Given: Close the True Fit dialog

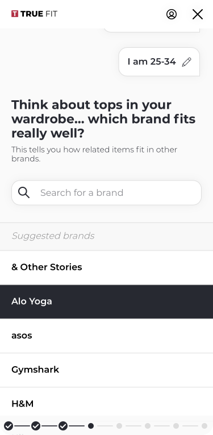Looking at the screenshot, I should [x=198, y=14].
